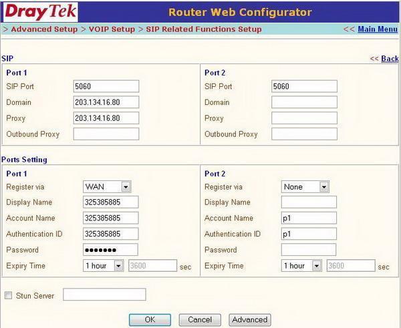The width and height of the screenshot is (401, 328).
Task: Focus Port 2 Password field
Action: pyautogui.click(x=309, y=250)
